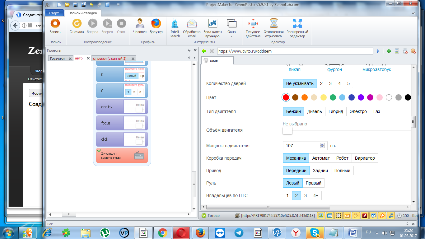425x239 pixels.
Task: Open the Расширенный редактор
Action: tap(297, 28)
